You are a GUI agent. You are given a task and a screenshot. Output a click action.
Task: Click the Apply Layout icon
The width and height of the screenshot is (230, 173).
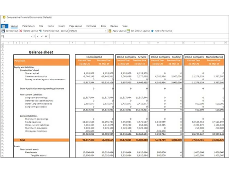110,31
